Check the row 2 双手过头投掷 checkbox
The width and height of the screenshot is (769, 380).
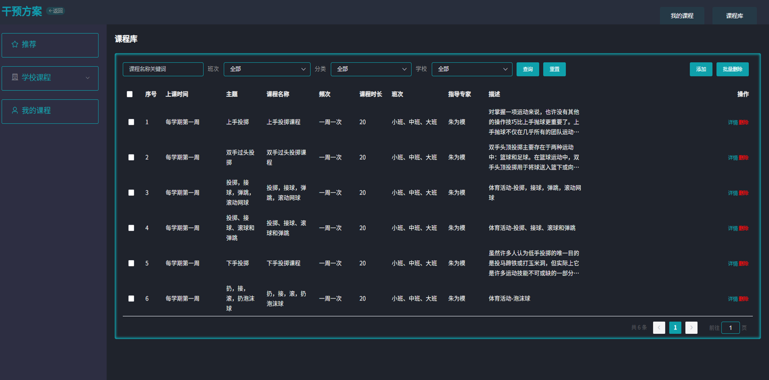point(131,157)
